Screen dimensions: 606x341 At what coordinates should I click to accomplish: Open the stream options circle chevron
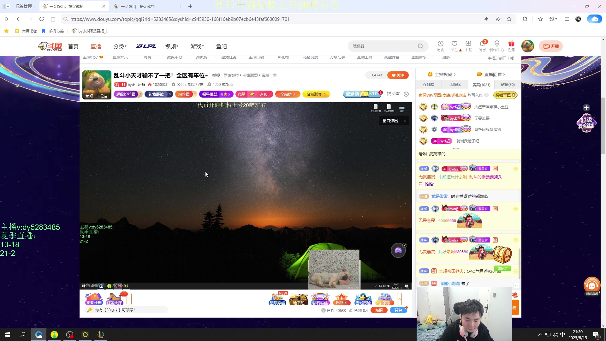tap(406, 94)
